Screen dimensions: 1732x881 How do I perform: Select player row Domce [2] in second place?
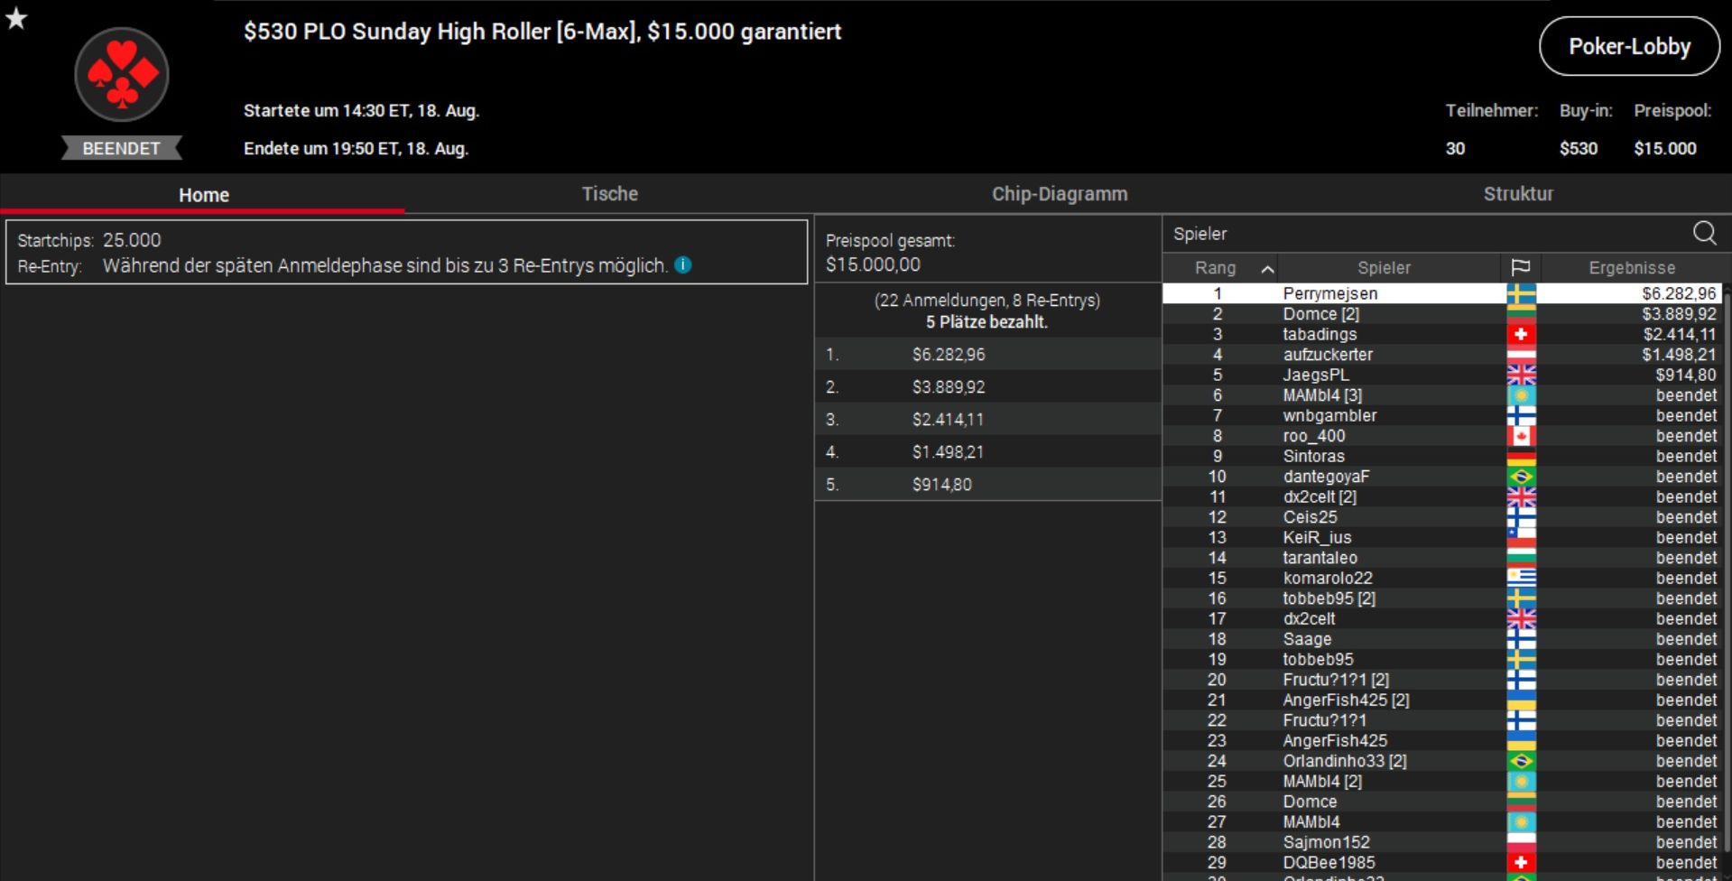tap(1320, 314)
